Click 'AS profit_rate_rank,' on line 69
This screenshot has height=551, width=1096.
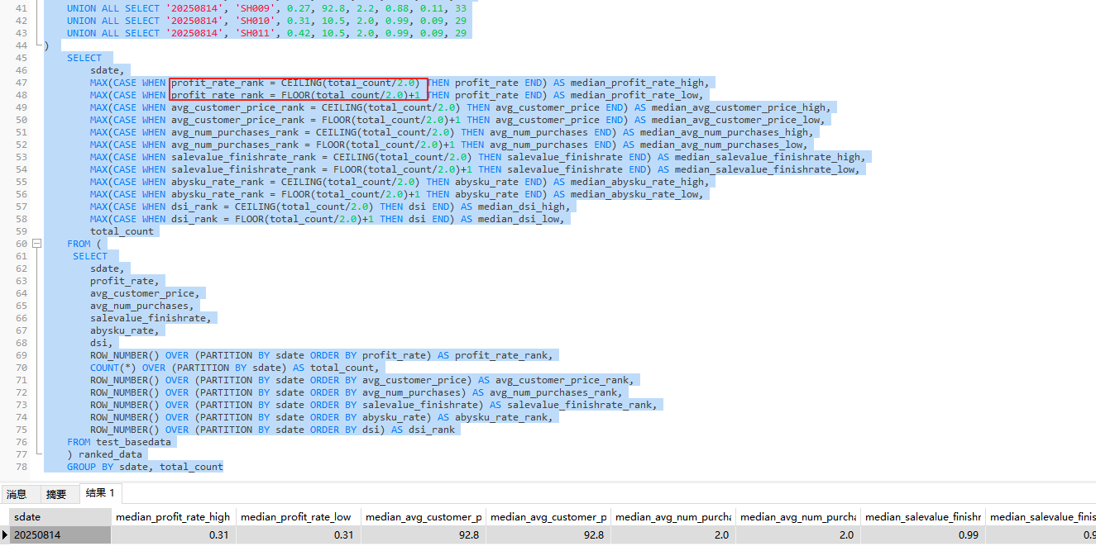click(x=495, y=355)
